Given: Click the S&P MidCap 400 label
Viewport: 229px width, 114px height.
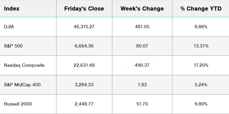Looking at the screenshot, I should [22, 84].
